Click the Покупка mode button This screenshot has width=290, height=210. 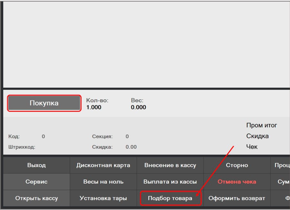coord(44,103)
